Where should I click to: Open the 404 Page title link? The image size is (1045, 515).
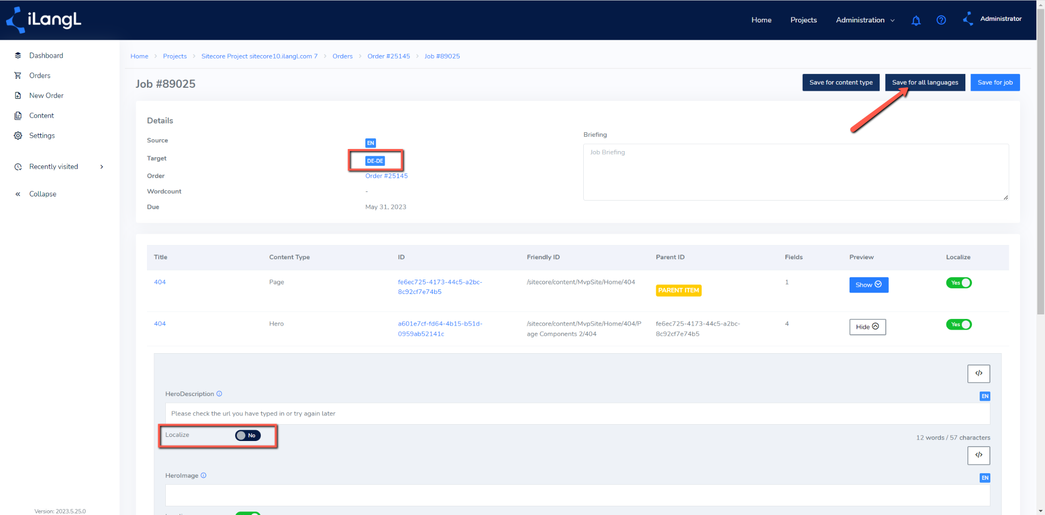click(x=160, y=282)
